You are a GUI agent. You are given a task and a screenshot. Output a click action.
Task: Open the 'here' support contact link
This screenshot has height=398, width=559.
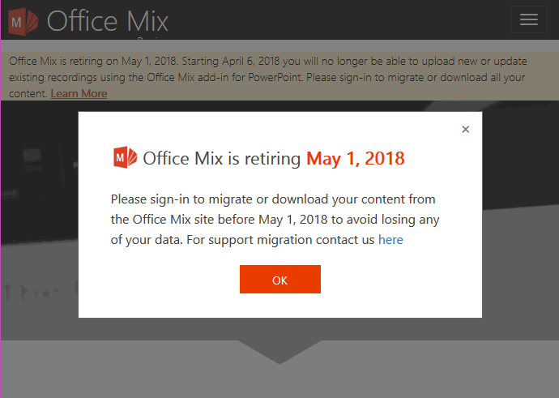(390, 240)
